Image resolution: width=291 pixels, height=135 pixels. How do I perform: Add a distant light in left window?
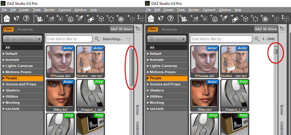[x=50, y=18]
